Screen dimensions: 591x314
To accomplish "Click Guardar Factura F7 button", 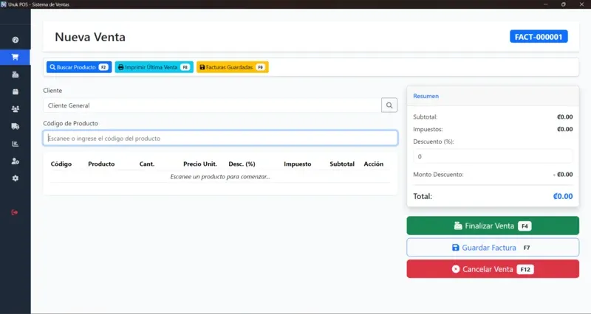I will tap(493, 248).
